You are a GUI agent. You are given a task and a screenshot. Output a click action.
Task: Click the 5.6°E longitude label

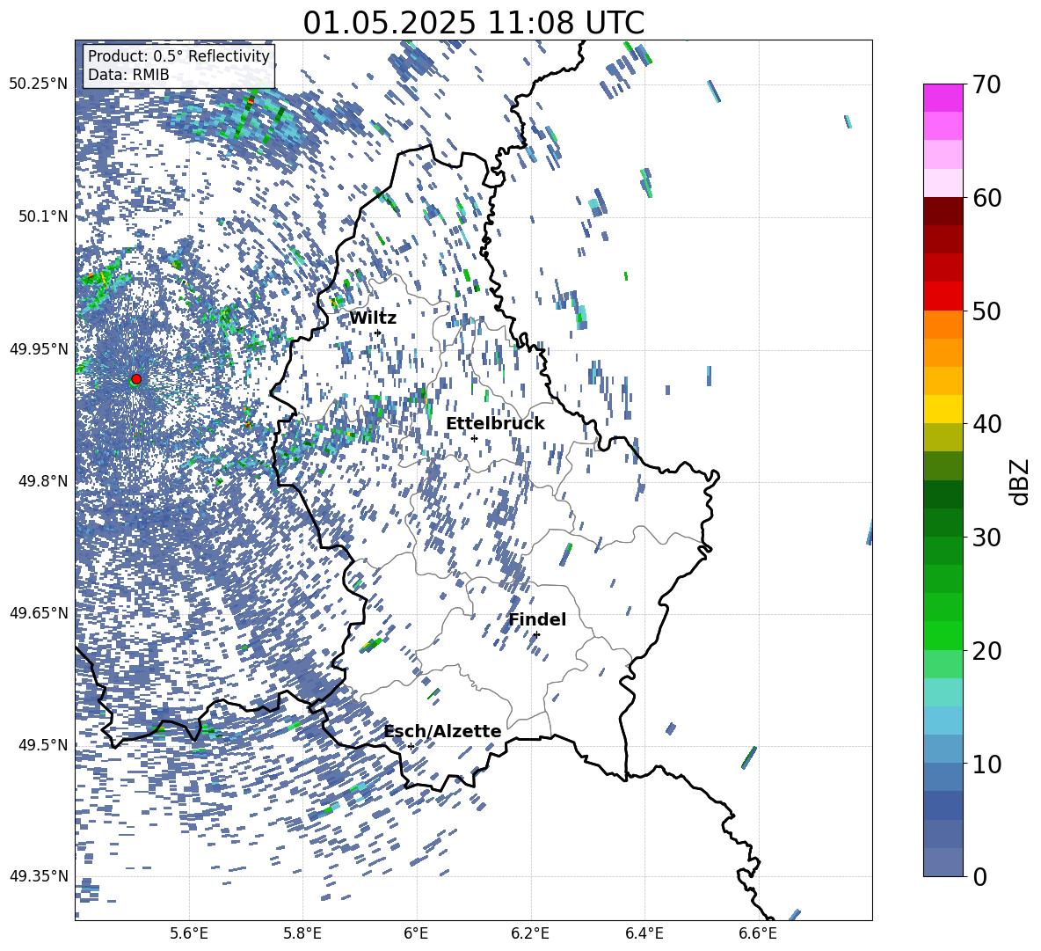click(189, 933)
